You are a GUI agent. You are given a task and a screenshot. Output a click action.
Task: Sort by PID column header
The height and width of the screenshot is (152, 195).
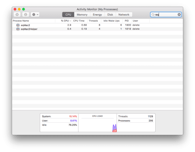tap(127, 21)
